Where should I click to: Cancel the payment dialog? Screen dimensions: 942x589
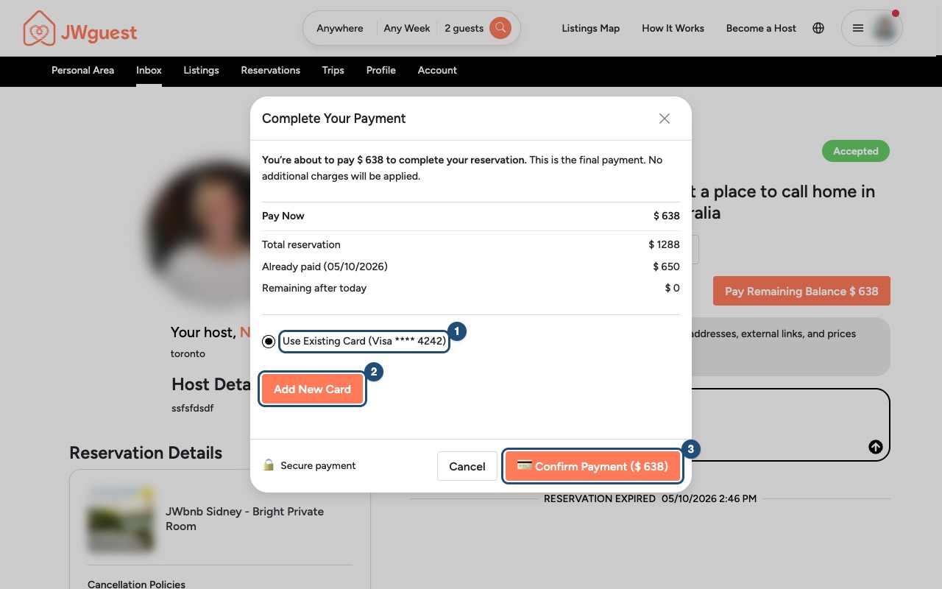tap(467, 466)
